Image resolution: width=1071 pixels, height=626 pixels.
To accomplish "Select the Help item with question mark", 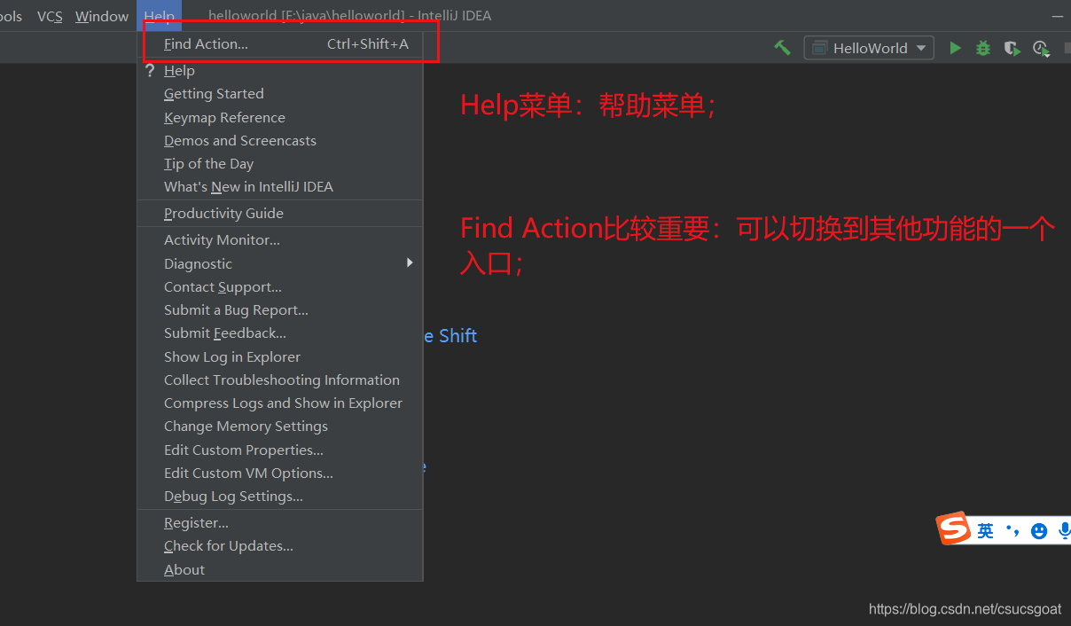I will tap(280, 71).
